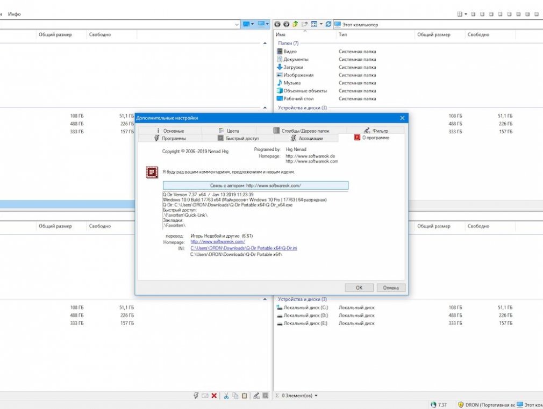Click the pen edit icon in bottom toolbar
The image size is (543, 409).
(x=256, y=396)
